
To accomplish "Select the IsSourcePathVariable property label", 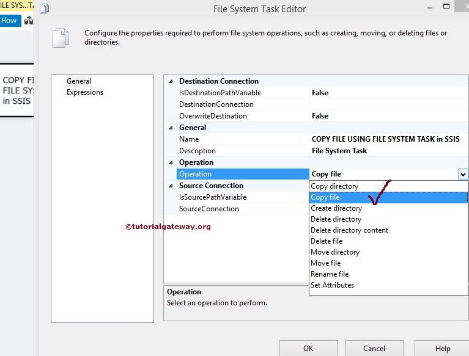I will point(213,197).
